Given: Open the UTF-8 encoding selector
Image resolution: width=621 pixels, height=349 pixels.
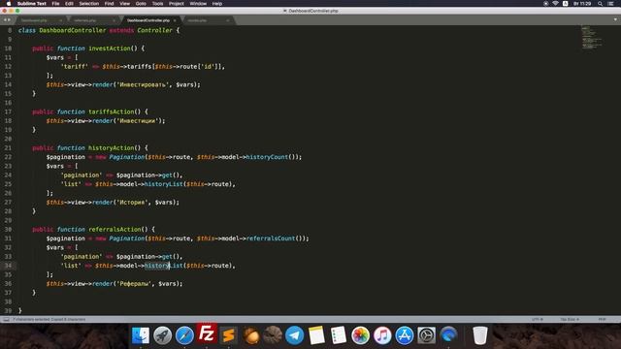Looking at the screenshot, I should (x=537, y=319).
